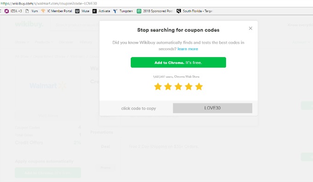
Task: Open the IZEA <3 bookmark
Action: point(13,11)
